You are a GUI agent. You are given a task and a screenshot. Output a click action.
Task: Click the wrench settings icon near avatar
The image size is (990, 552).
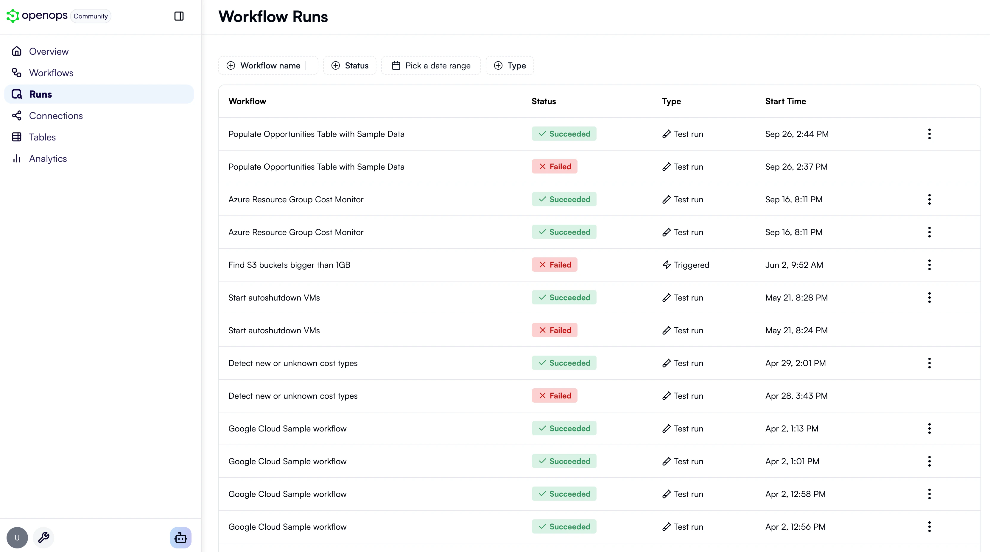pyautogui.click(x=43, y=537)
